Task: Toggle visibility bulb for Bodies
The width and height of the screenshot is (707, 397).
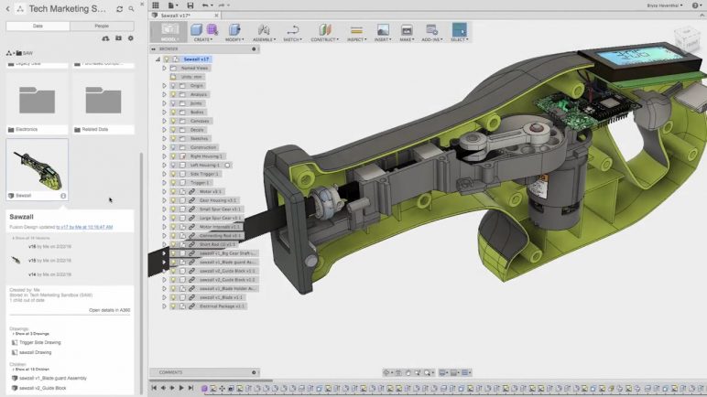Action: coord(173,112)
